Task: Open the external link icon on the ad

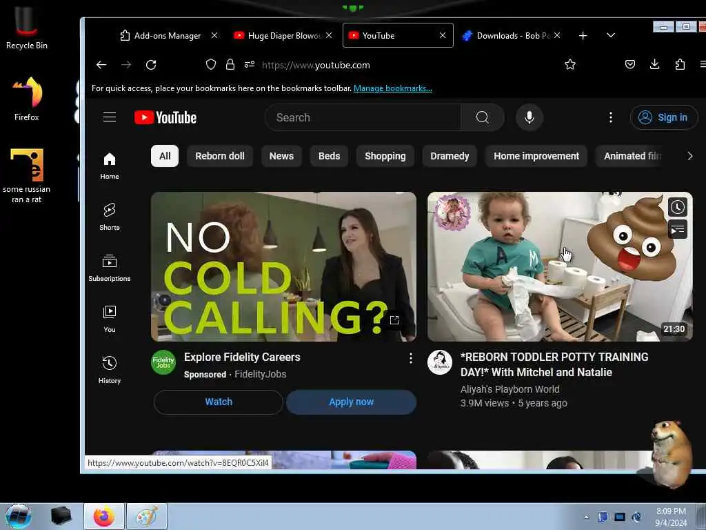Action: (394, 320)
